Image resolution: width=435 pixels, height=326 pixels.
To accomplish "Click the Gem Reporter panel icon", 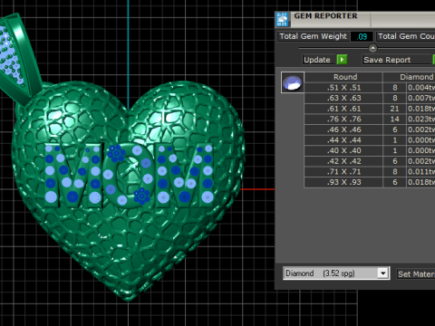I will 282,19.
